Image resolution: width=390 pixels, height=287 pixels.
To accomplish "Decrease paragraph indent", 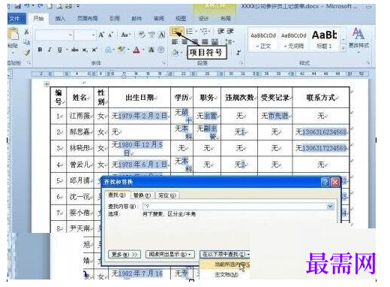I will coord(221,32).
